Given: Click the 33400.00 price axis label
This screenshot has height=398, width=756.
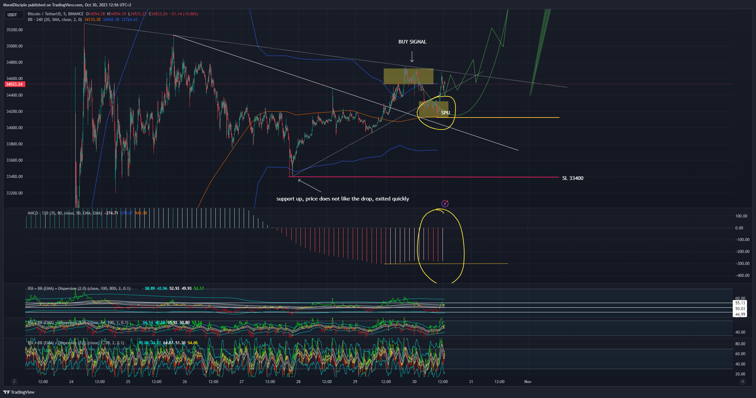Looking at the screenshot, I should (15, 177).
